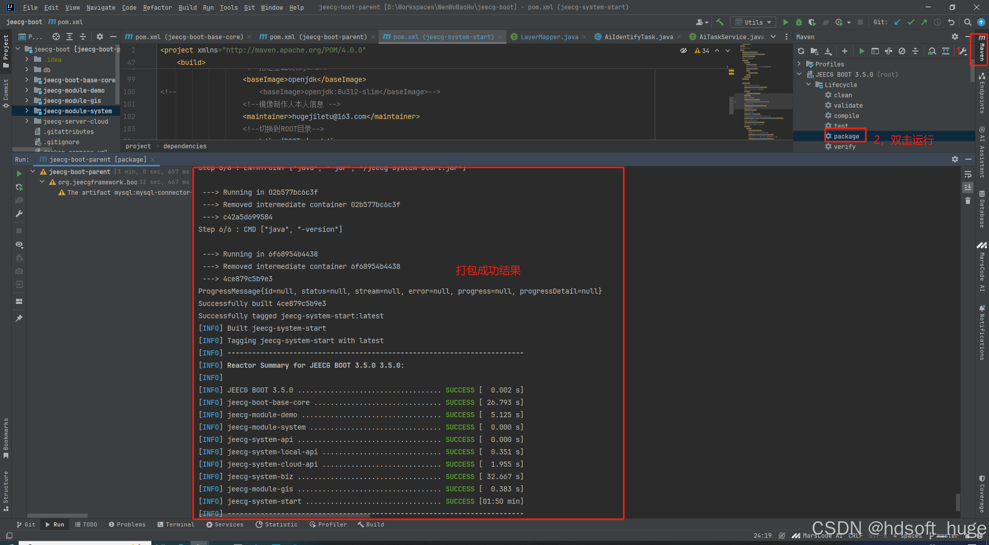Click Show Dependencies diagram icon in Maven
The image size is (989, 545).
[946, 51]
